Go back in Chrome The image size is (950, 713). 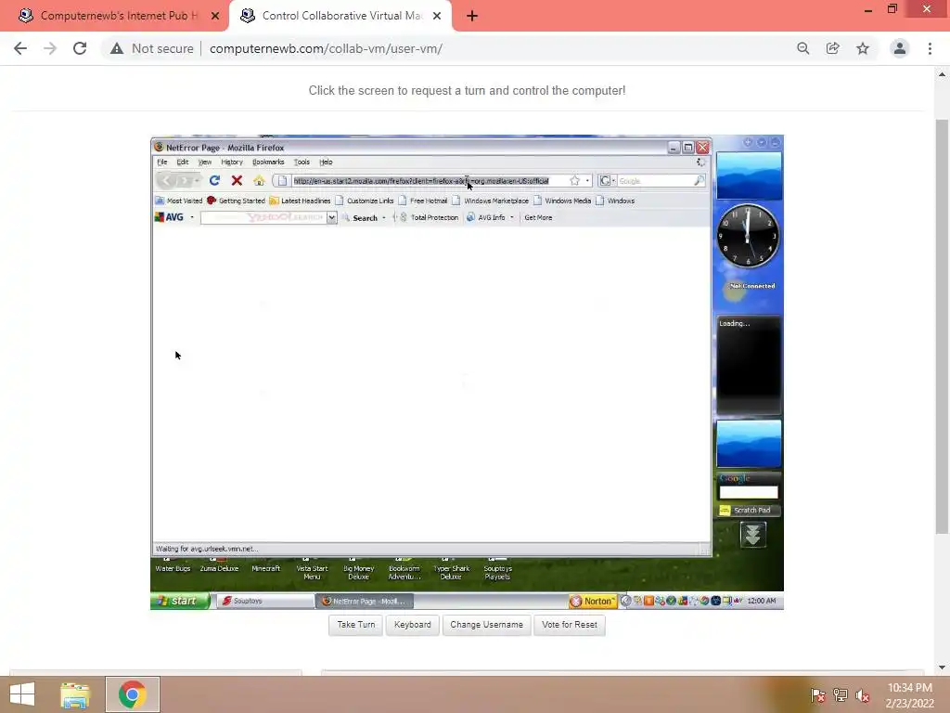(20, 48)
